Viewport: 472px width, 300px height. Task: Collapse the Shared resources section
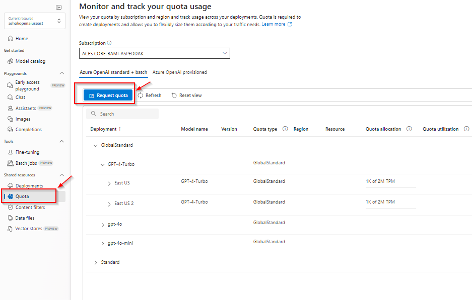(x=62, y=175)
